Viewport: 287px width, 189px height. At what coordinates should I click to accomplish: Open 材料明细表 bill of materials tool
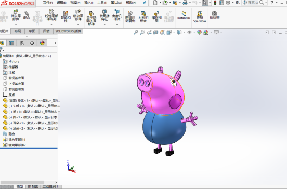click(x=143, y=17)
